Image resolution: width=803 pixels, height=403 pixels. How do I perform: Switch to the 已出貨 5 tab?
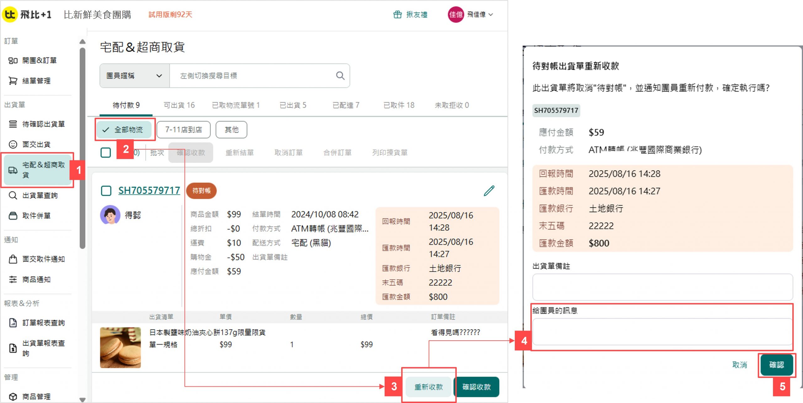pos(293,105)
